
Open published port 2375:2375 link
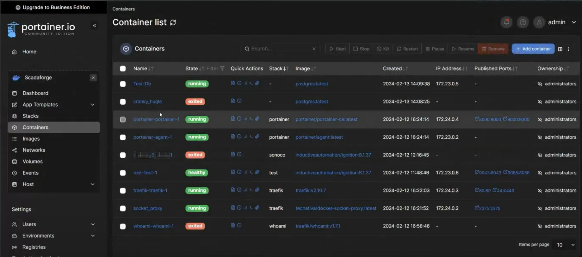(x=487, y=208)
